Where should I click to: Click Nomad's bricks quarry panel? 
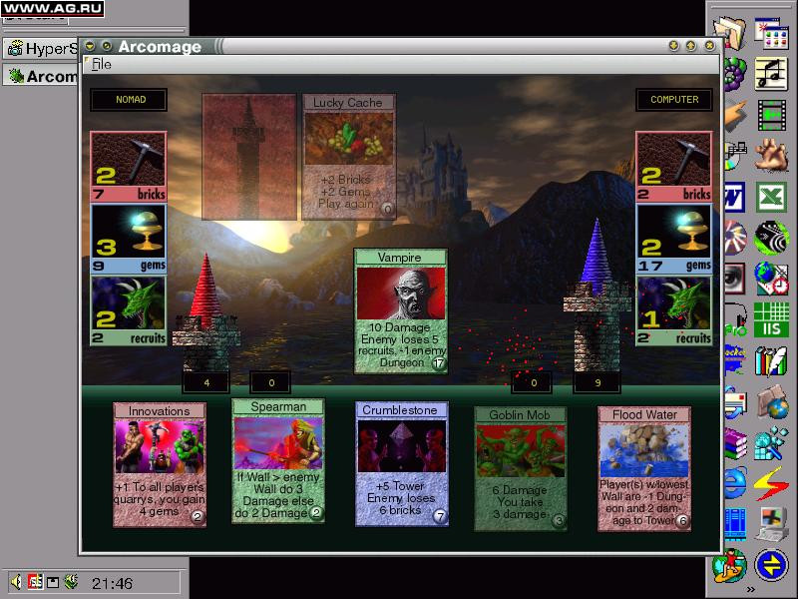click(x=129, y=167)
